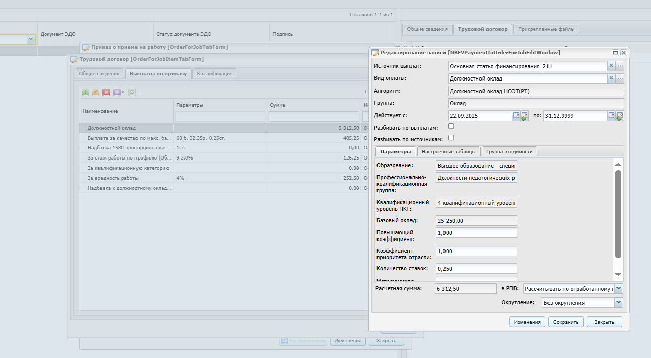Toggle Разбивать по выплатам checkbox
This screenshot has width=651, height=358.
[451, 126]
